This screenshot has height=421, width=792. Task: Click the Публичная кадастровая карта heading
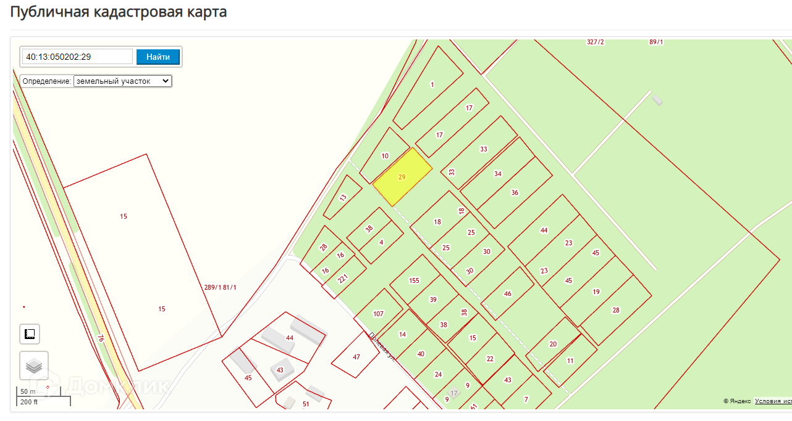119,12
